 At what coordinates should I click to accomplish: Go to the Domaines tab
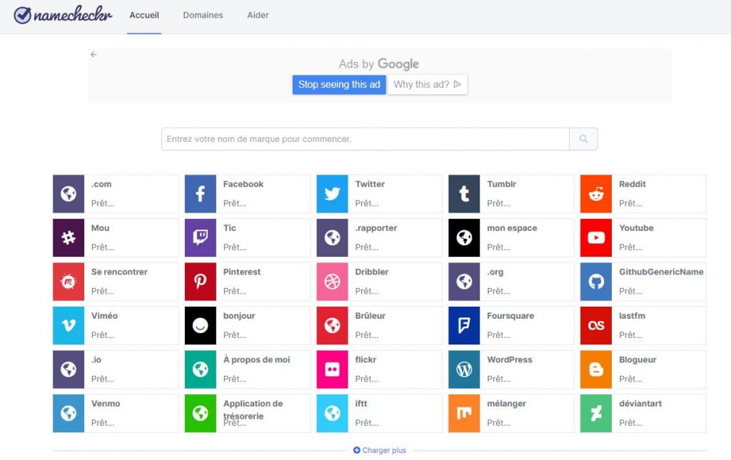coord(203,16)
